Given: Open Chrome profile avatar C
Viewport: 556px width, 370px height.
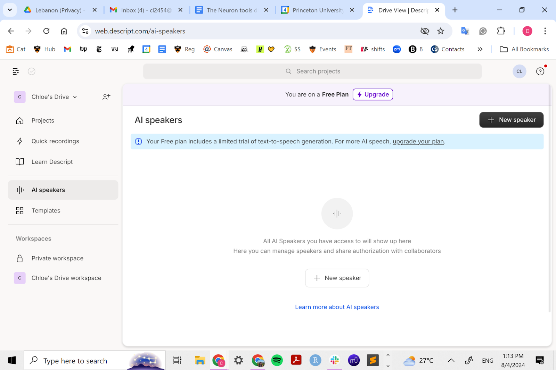Looking at the screenshot, I should click(527, 31).
